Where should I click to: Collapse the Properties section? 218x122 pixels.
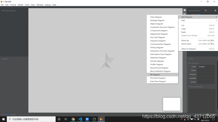pyautogui.click(x=189, y=63)
